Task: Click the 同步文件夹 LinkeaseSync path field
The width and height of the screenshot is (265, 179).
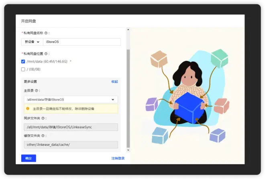Action: 71,127
